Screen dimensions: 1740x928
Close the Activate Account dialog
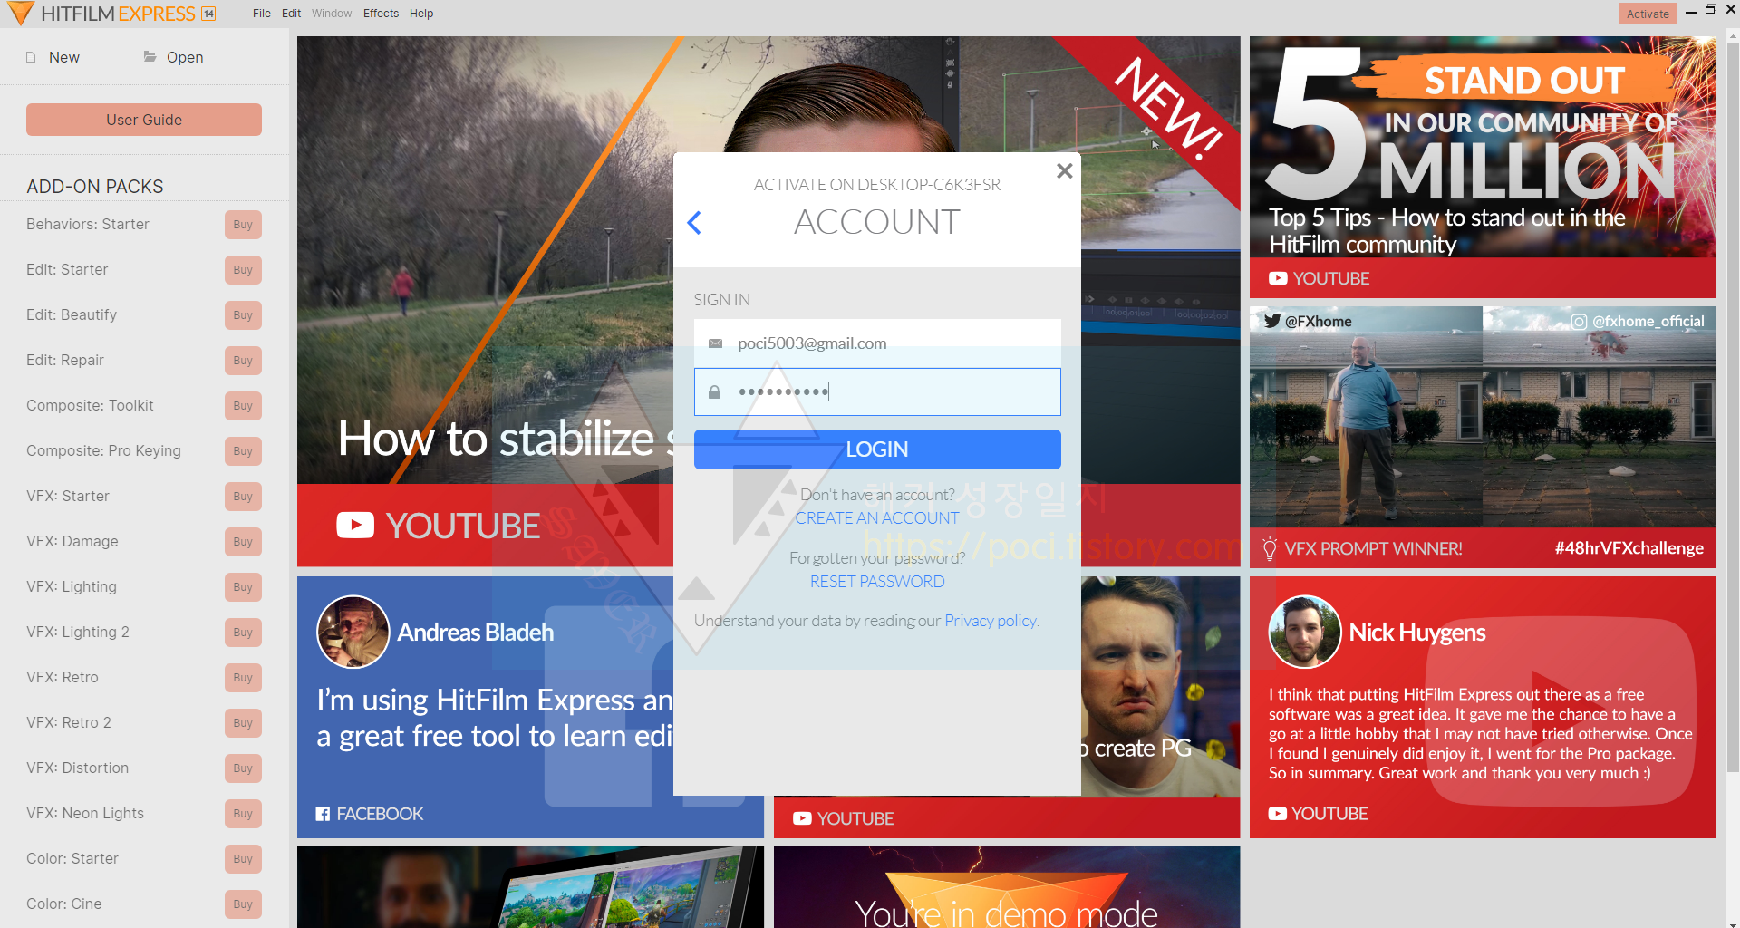point(1065,170)
